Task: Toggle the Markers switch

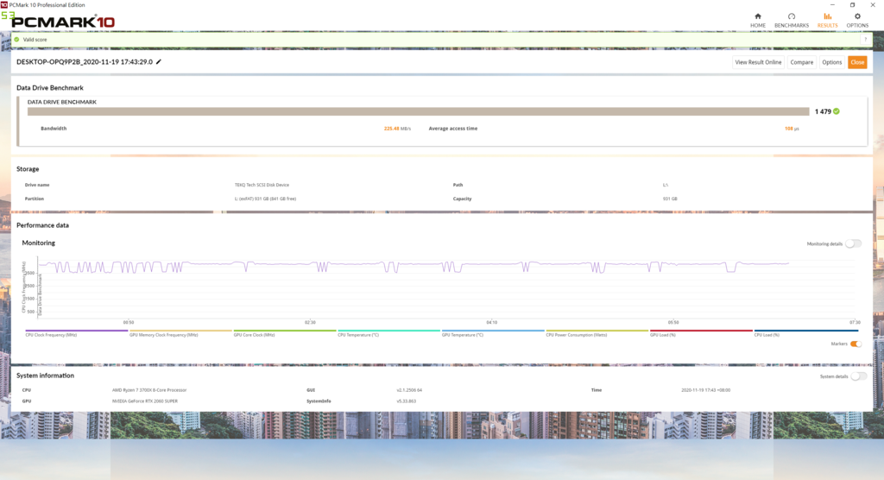Action: click(856, 344)
